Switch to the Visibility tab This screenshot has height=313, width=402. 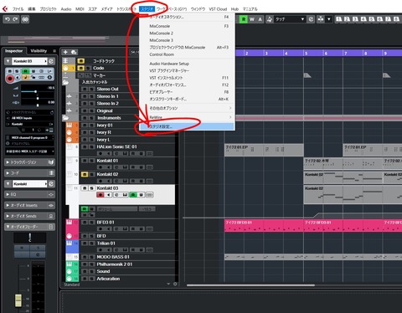(39, 51)
